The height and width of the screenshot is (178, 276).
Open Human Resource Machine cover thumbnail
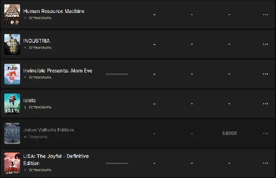pyautogui.click(x=12, y=14)
